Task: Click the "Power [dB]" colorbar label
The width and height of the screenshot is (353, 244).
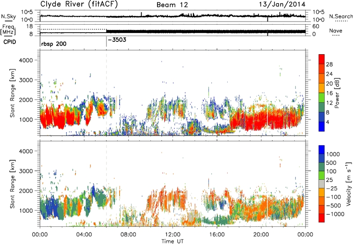Action: click(x=337, y=93)
